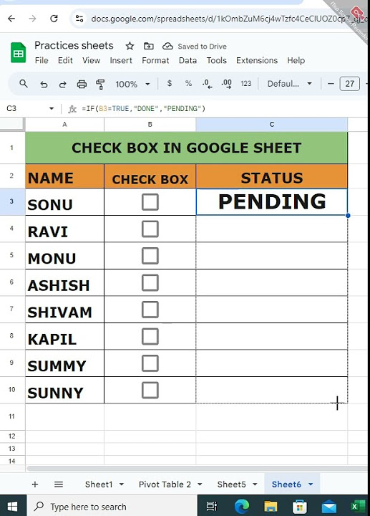Open the View menu
The image size is (370, 516).
coord(91,60)
